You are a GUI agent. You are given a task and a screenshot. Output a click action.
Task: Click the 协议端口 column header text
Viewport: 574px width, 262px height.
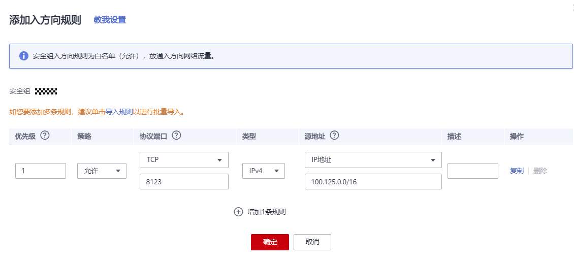click(x=153, y=136)
